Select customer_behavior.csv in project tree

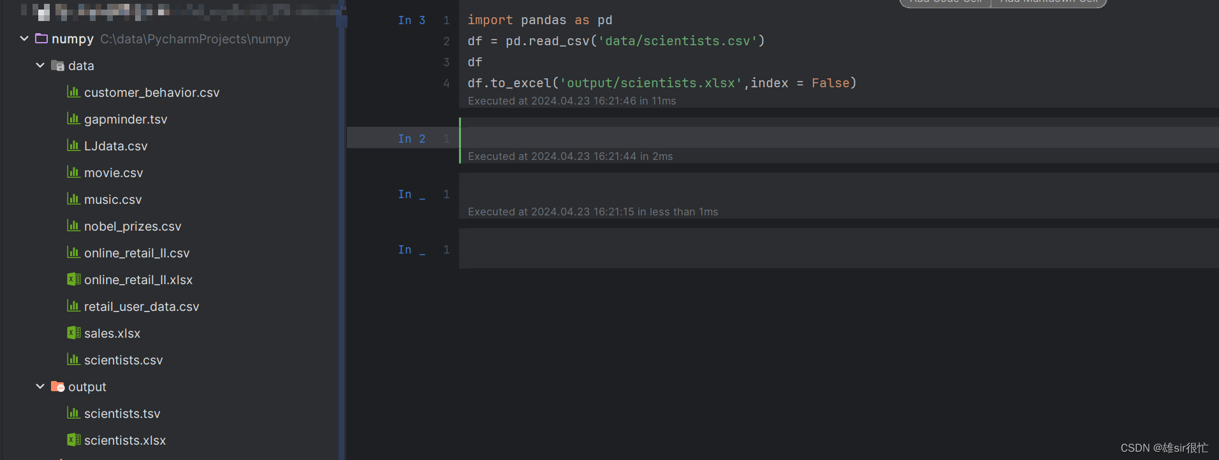tap(152, 92)
